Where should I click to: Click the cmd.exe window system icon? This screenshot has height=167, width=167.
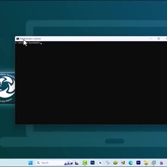point(18,39)
